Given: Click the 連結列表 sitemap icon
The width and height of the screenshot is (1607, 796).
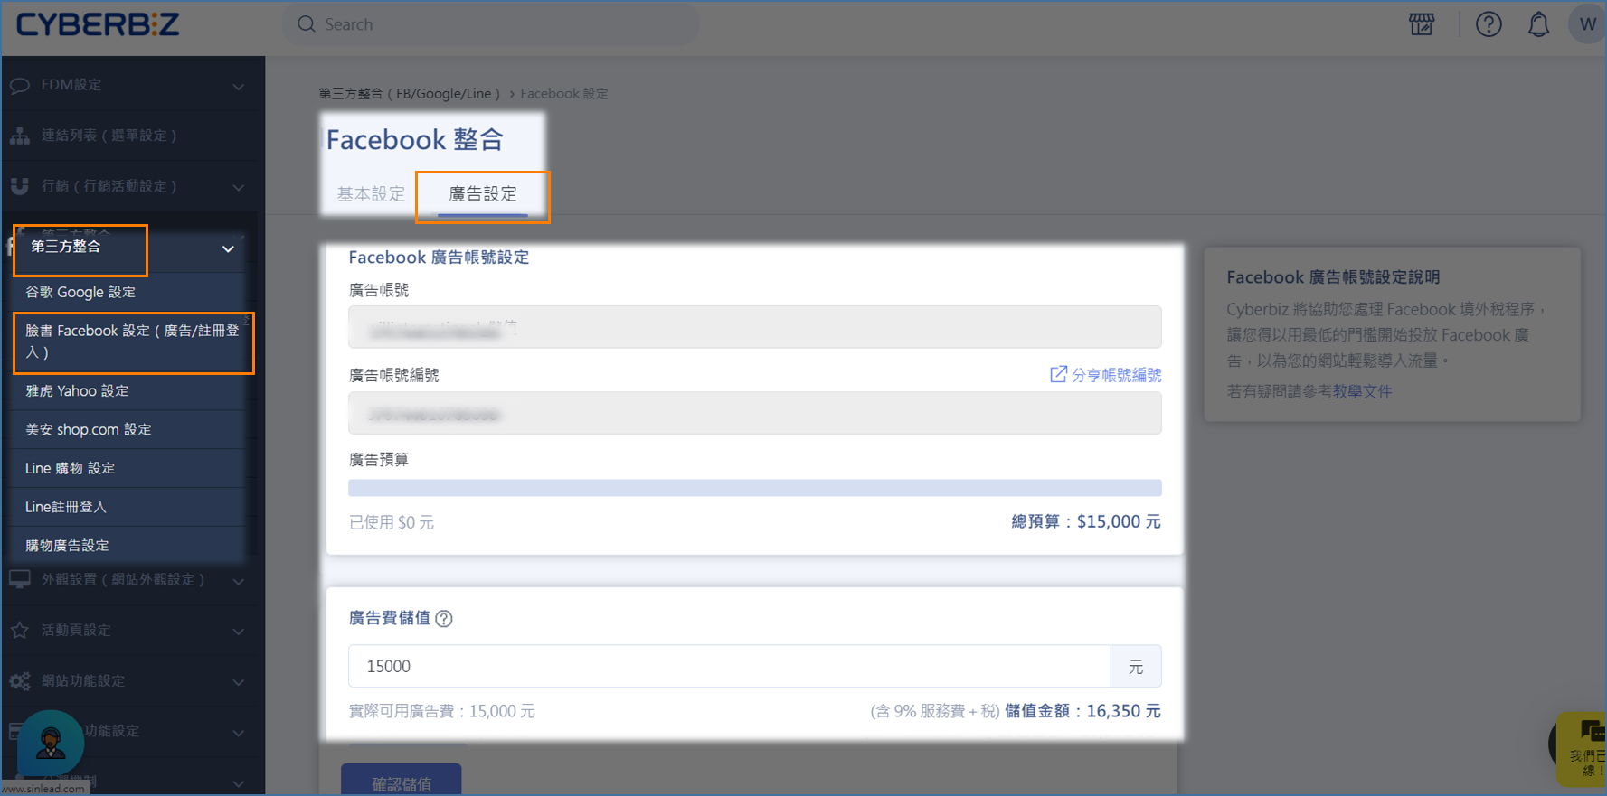Looking at the screenshot, I should click(20, 136).
